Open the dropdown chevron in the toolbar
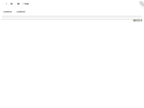The height and width of the screenshot is (108, 144). click(7, 4)
